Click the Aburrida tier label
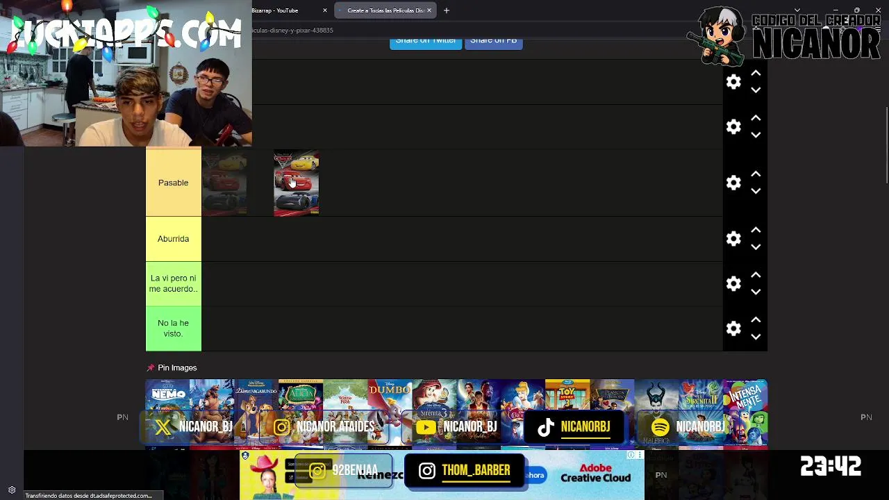This screenshot has width=889, height=500. pos(173,239)
